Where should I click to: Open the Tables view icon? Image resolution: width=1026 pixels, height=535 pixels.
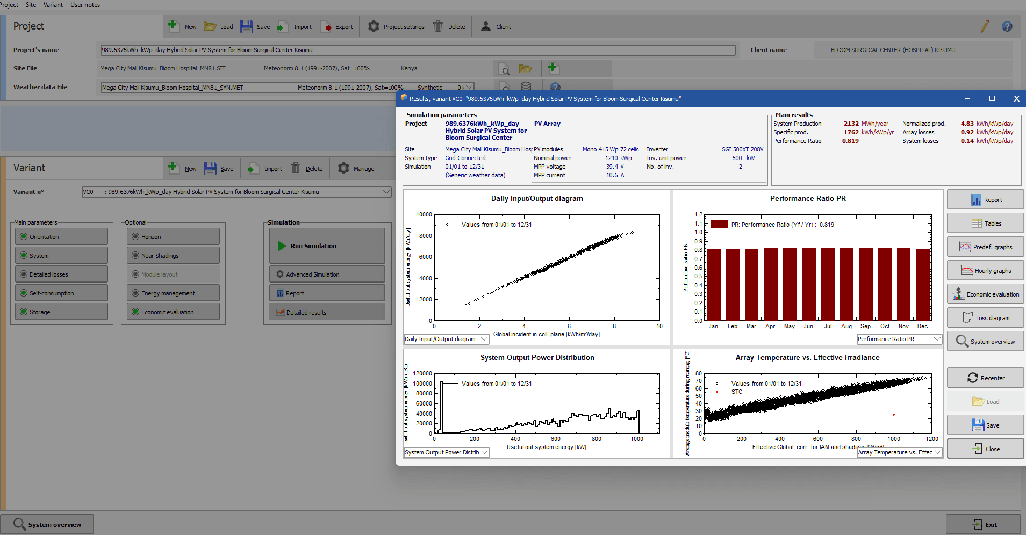point(977,223)
